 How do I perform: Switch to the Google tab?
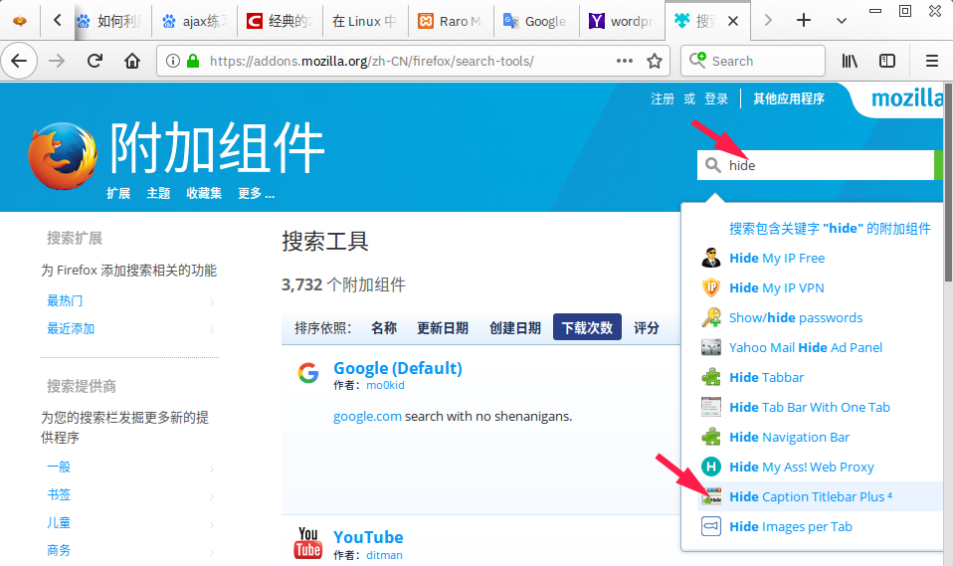pyautogui.click(x=536, y=21)
